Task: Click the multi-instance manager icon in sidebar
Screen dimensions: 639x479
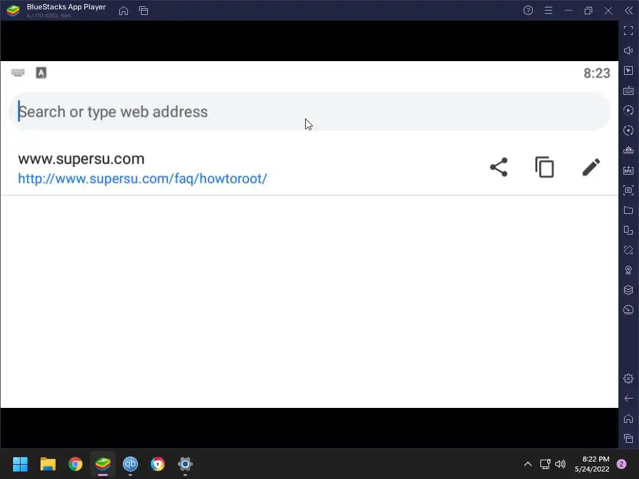Action: 628,230
